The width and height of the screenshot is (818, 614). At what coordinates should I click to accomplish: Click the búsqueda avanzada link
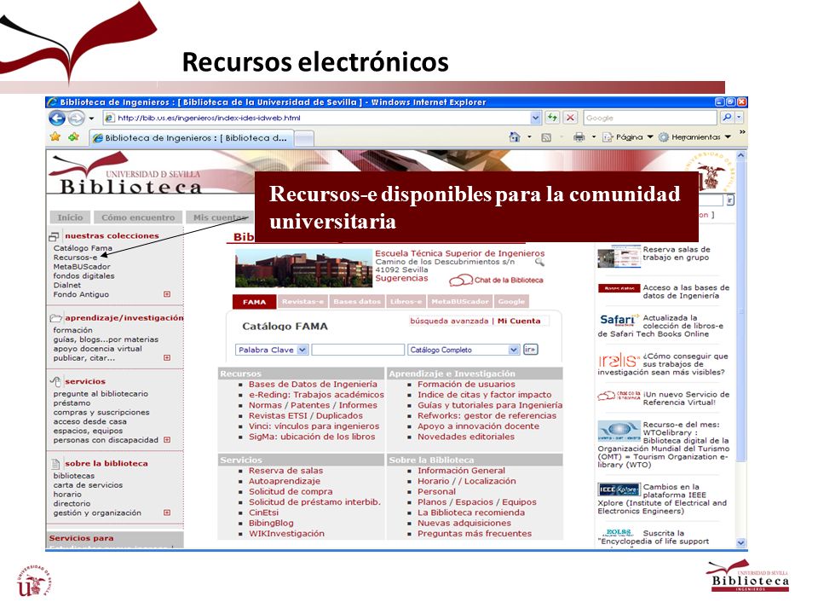point(449,321)
